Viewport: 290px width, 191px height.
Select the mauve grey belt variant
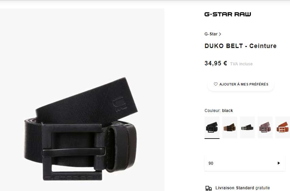(265, 127)
